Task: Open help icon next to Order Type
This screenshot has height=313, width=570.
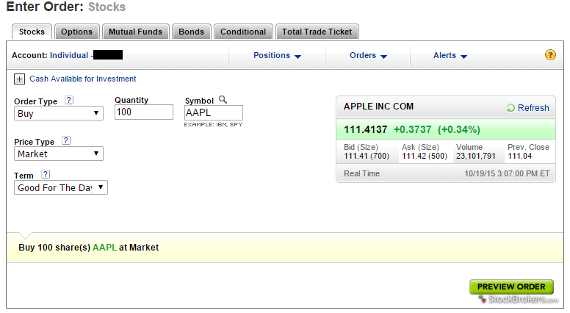Action: [x=69, y=100]
